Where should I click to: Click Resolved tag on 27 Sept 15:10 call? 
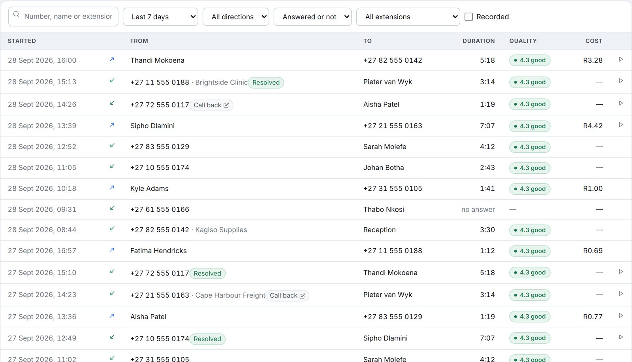click(x=207, y=273)
